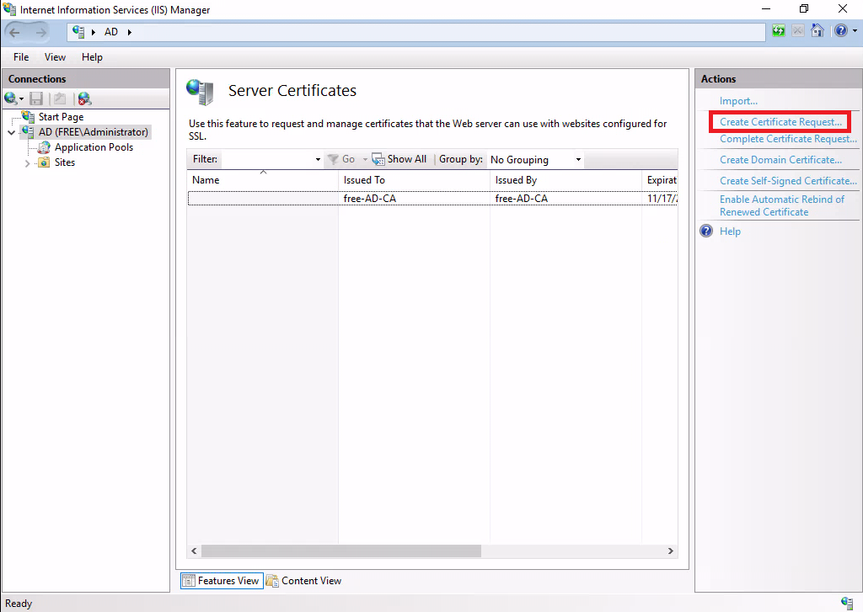Click the Save icon in the Connections toolbar
863x612 pixels.
tap(36, 99)
